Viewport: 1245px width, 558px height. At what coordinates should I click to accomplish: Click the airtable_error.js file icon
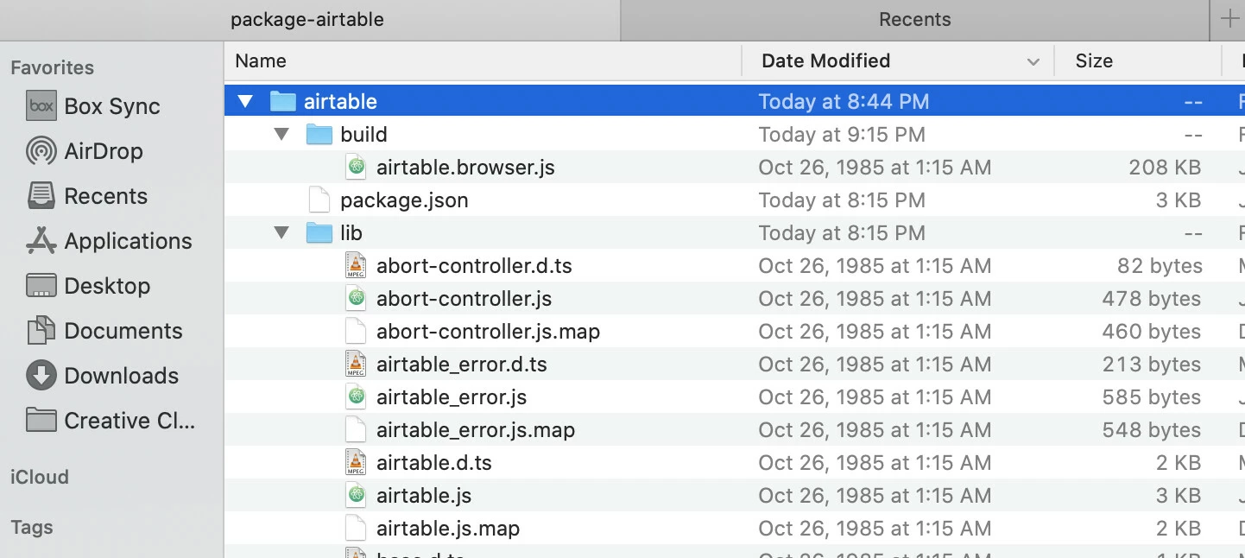[356, 397]
